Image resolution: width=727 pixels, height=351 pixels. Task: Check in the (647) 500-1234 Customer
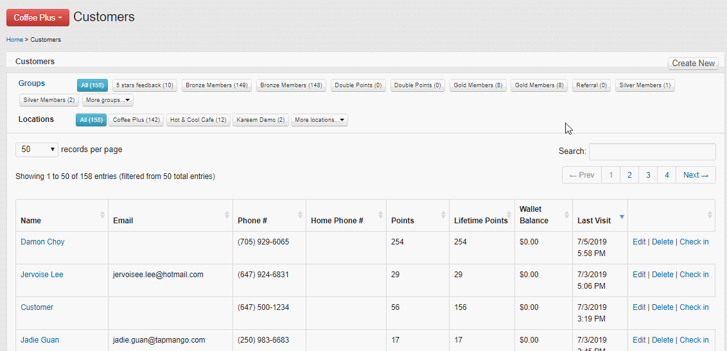point(694,307)
